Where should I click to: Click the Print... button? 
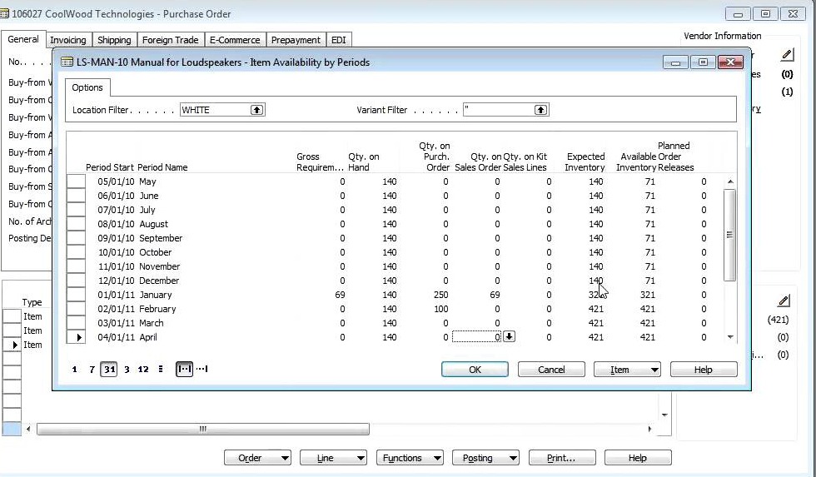tap(562, 458)
